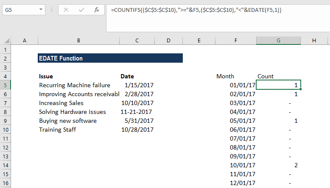The width and height of the screenshot is (330, 188).
Task: Click the Training Staff issue cell
Action: 58,130
